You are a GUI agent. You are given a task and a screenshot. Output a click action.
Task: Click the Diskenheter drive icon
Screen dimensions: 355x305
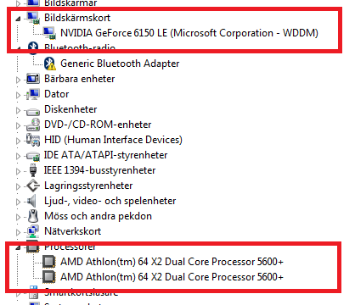(x=33, y=112)
